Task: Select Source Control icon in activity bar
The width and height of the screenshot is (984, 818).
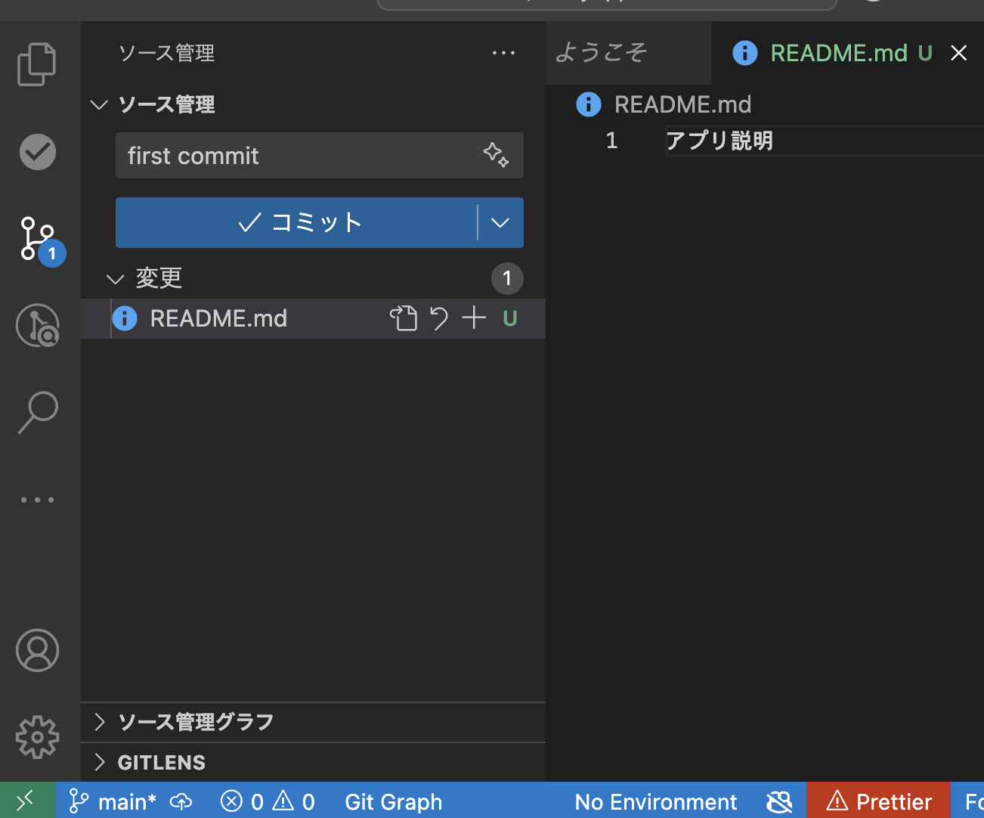Action: pos(38,239)
